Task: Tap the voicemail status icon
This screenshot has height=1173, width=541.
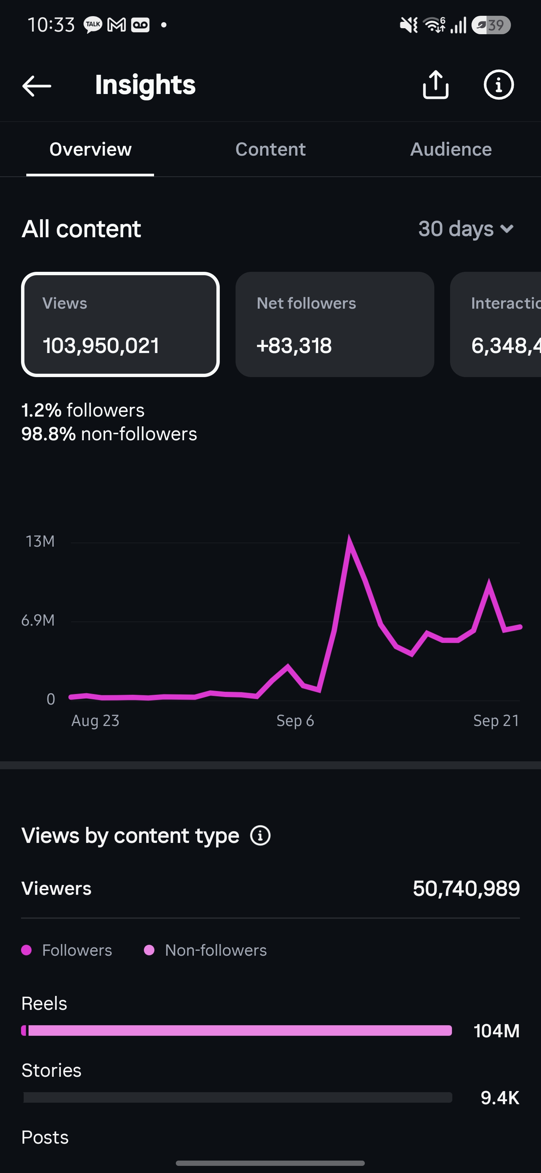Action: (x=140, y=24)
